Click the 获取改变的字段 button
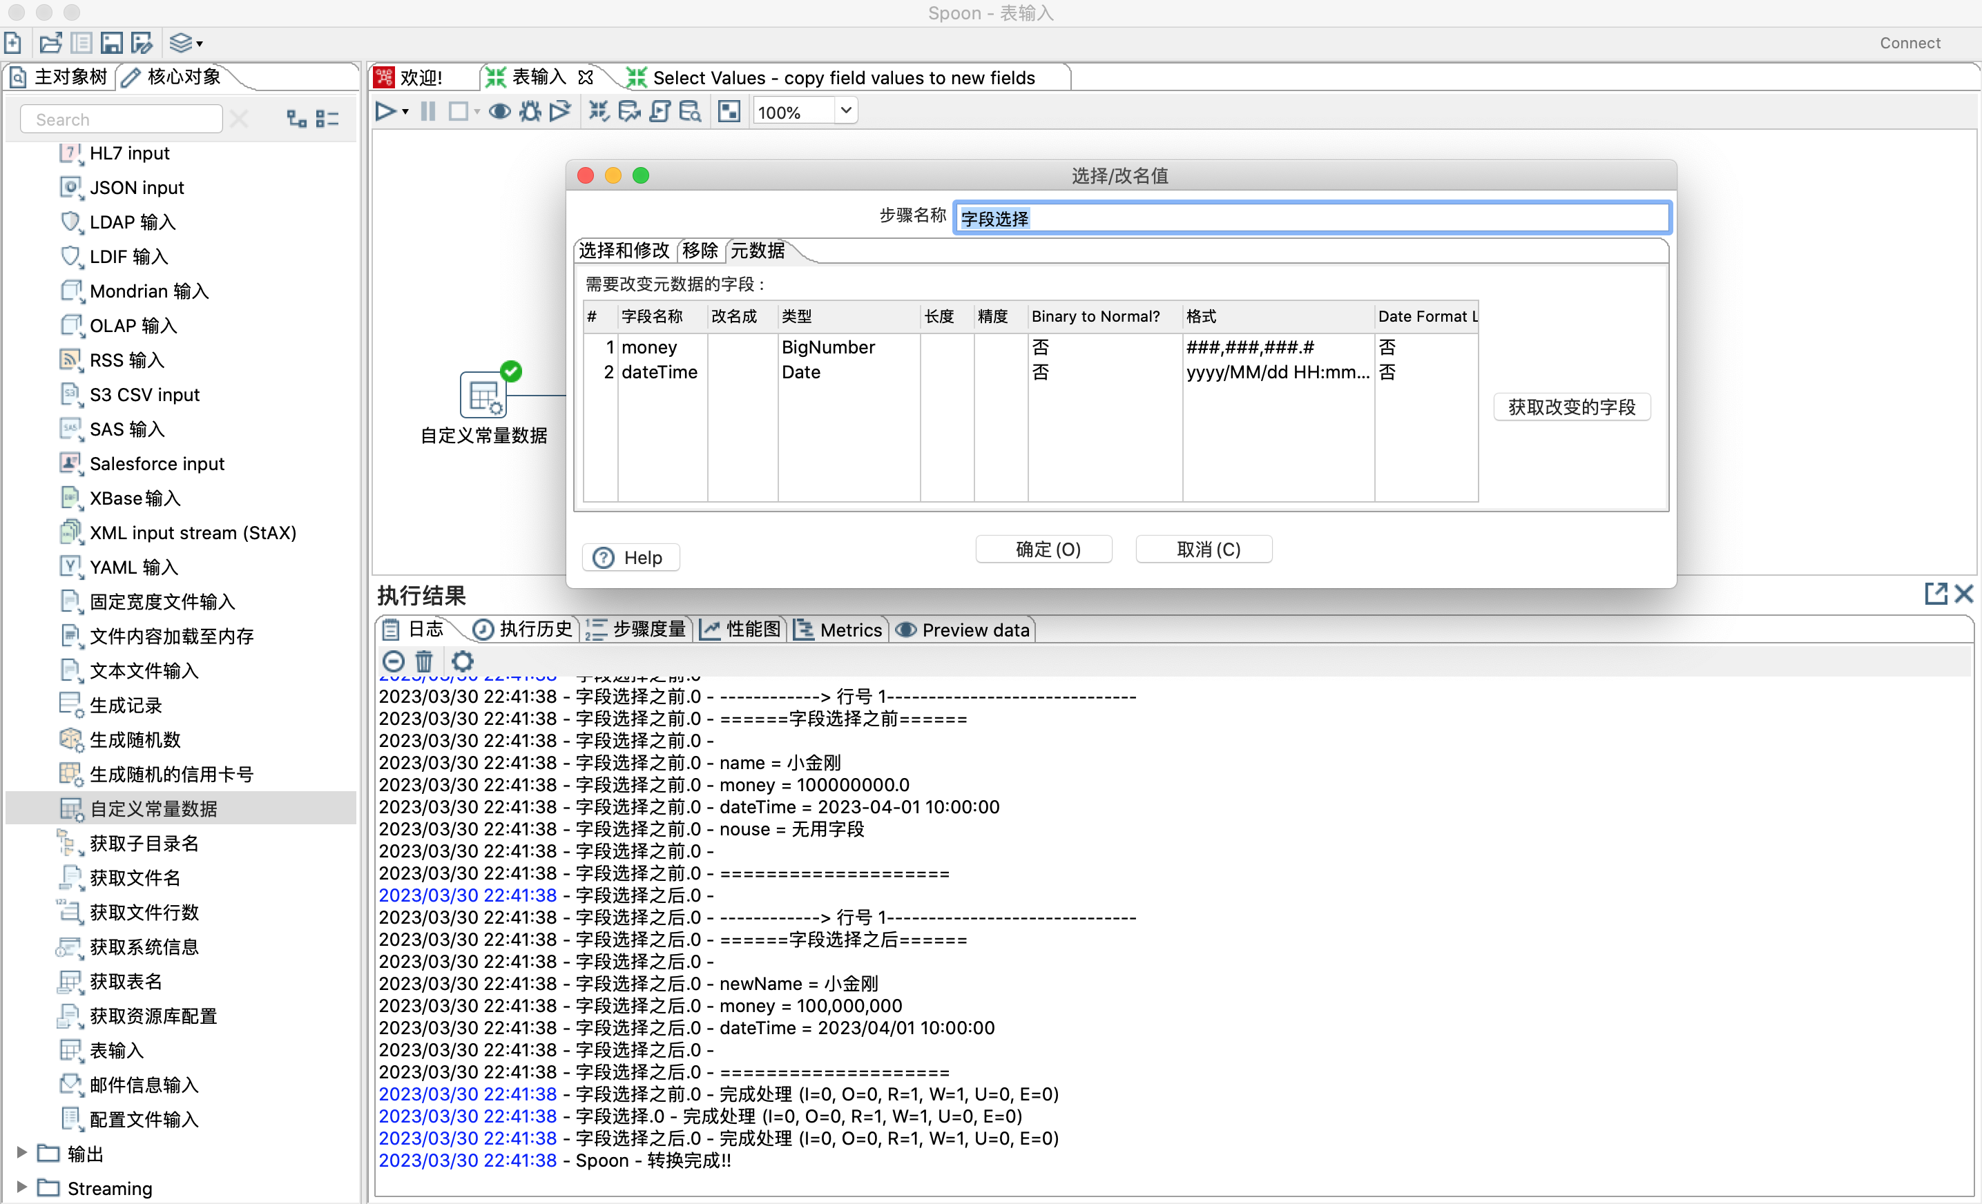The height and width of the screenshot is (1204, 1982). tap(1571, 407)
